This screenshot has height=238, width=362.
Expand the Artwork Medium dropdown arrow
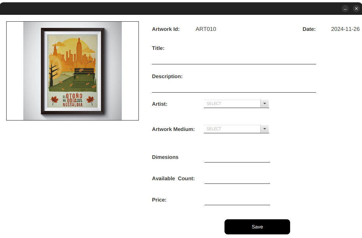(265, 129)
